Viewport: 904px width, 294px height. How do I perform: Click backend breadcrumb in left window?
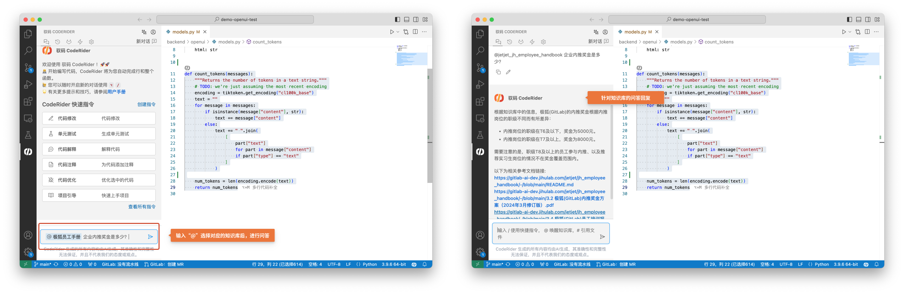click(176, 42)
